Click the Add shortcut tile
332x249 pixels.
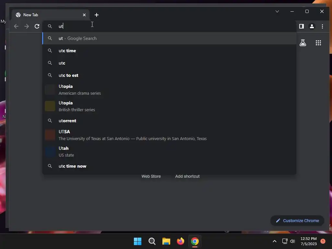pos(187,176)
